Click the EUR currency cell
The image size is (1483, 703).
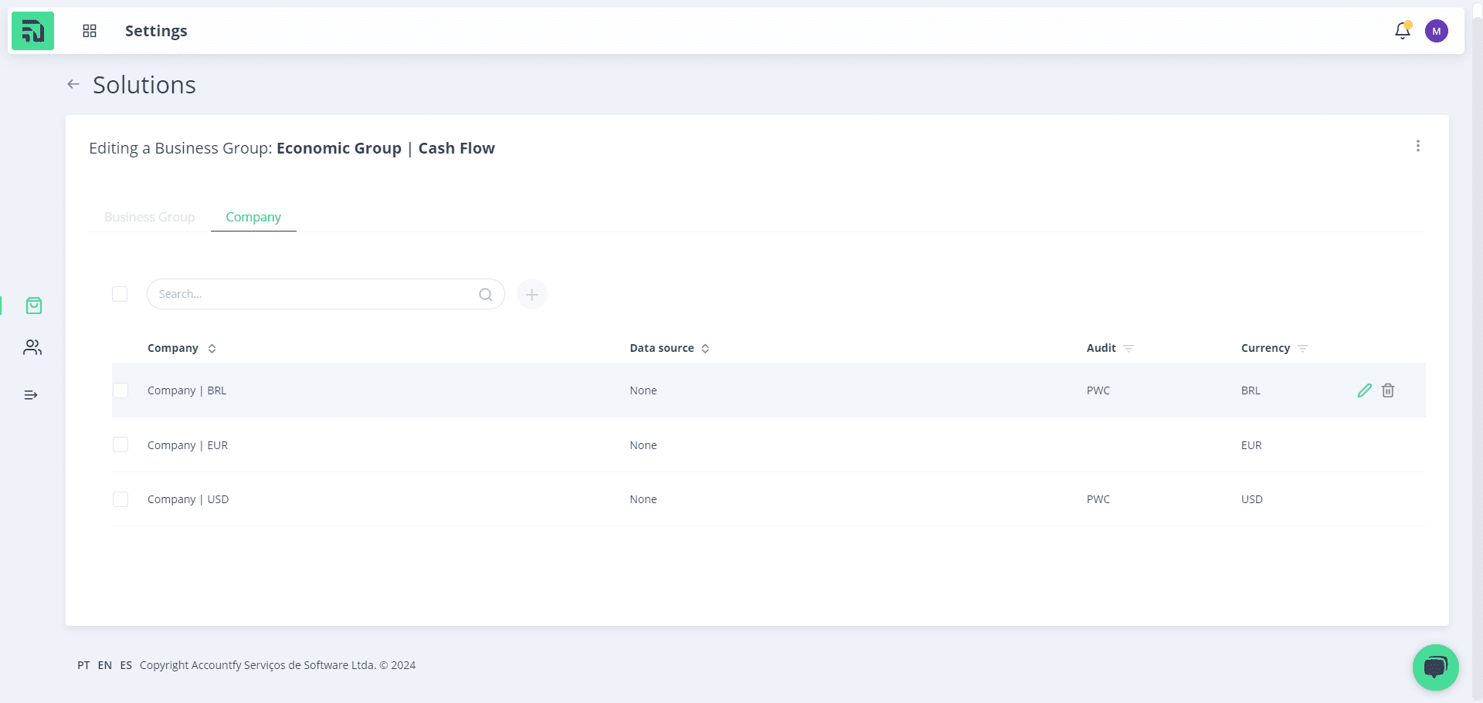point(1251,445)
